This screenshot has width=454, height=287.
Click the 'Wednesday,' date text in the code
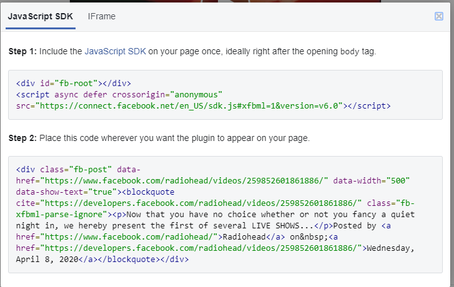[390, 248]
